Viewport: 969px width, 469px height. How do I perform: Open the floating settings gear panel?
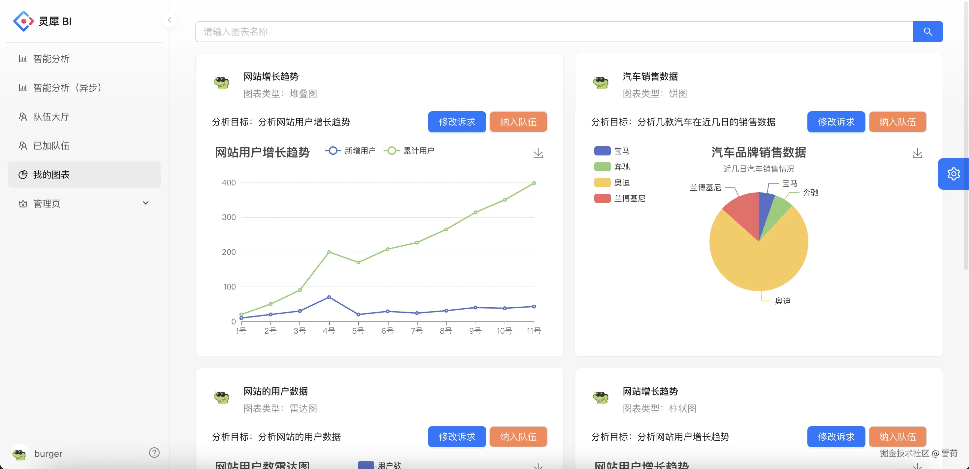click(953, 174)
